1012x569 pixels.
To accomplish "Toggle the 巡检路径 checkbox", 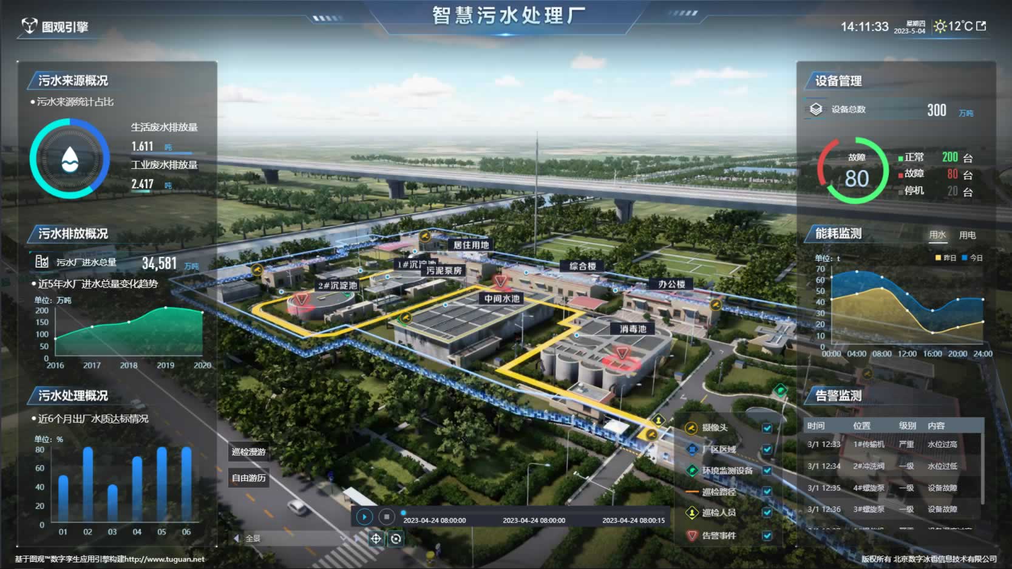I will point(767,492).
